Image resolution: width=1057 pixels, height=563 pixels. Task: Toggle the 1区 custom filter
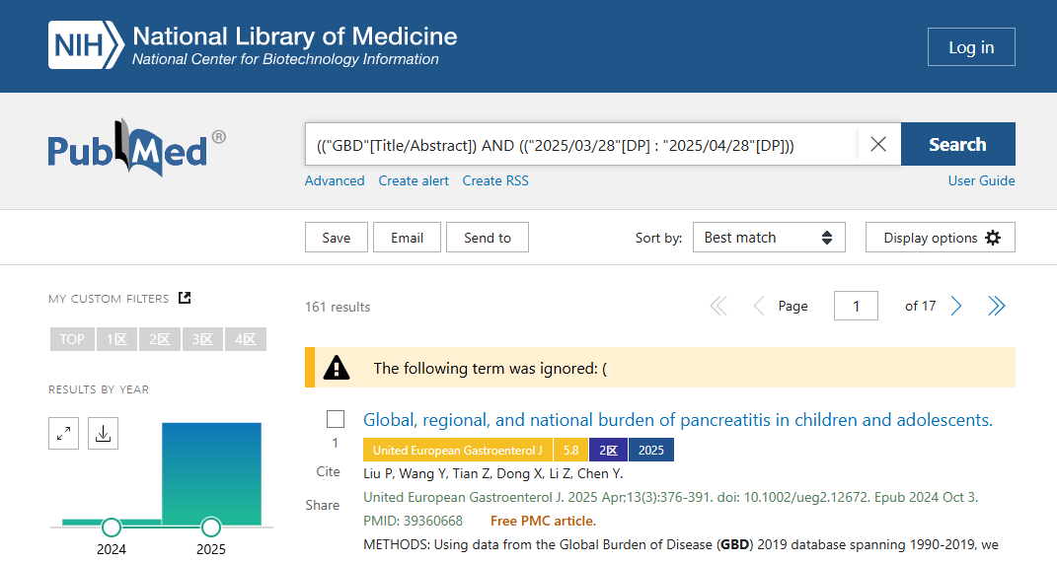[x=116, y=339]
